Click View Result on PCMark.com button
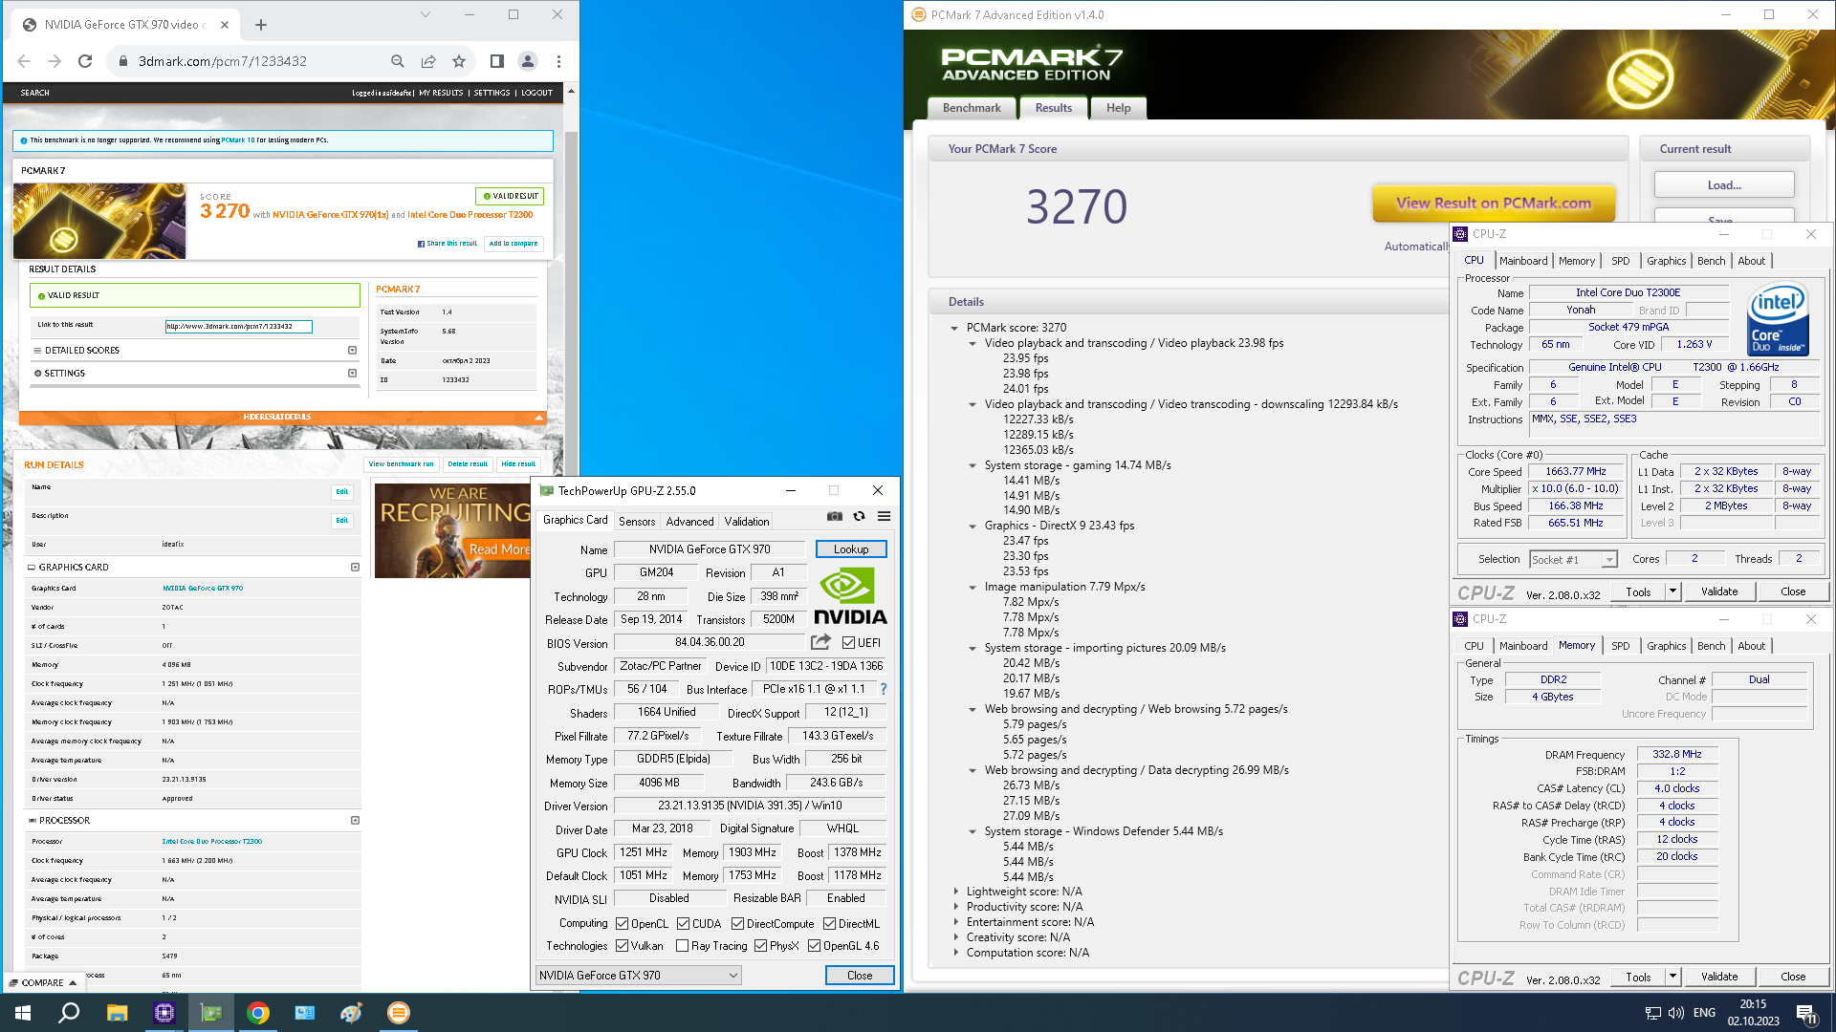The image size is (1836, 1032). click(x=1494, y=203)
